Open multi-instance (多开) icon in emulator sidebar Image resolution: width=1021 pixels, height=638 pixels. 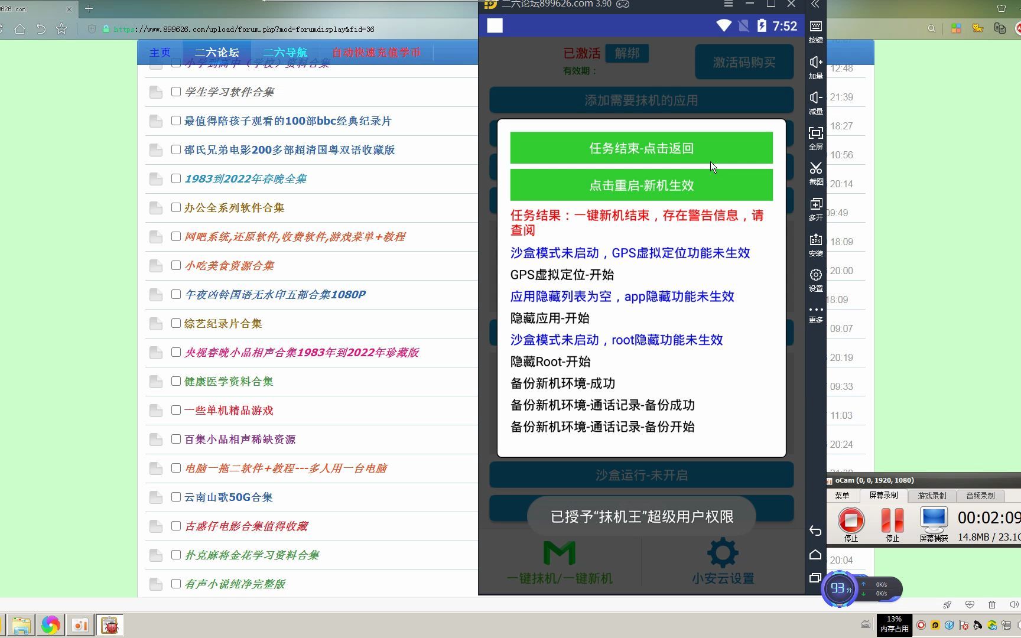coord(815,209)
